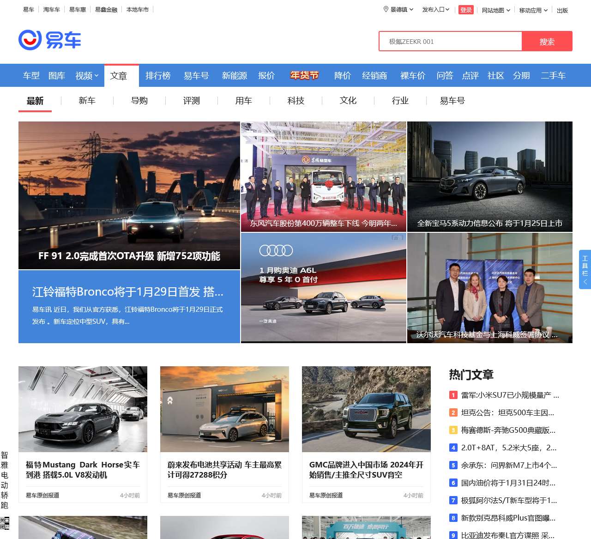Screen dimensions: 591x539
Task: Open 本地车市 link in top bar
Action: coord(138,9)
